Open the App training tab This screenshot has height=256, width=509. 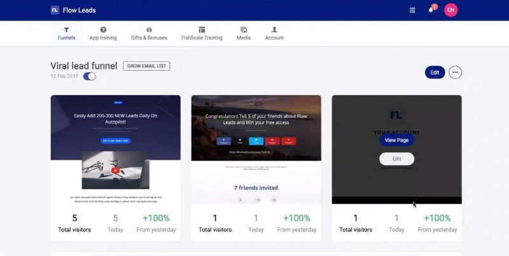pyautogui.click(x=103, y=34)
